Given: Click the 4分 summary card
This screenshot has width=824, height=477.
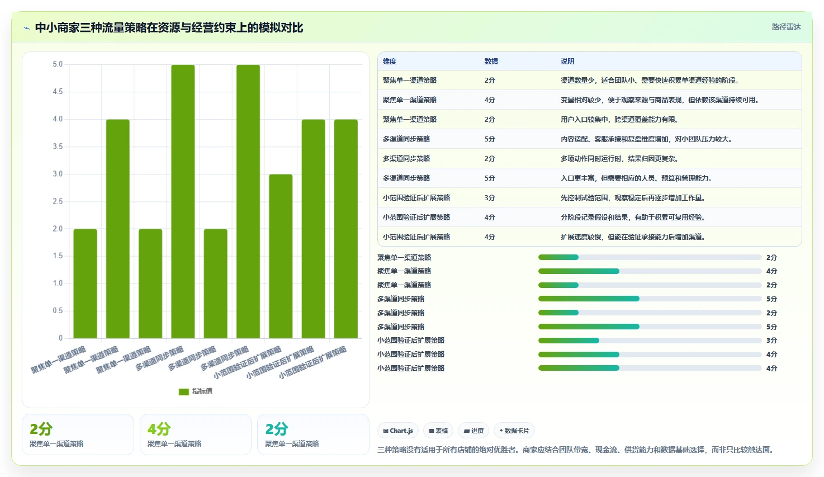Looking at the screenshot, I should [x=195, y=435].
